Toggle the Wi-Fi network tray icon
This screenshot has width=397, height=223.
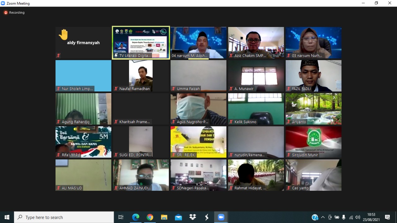(x=351, y=217)
